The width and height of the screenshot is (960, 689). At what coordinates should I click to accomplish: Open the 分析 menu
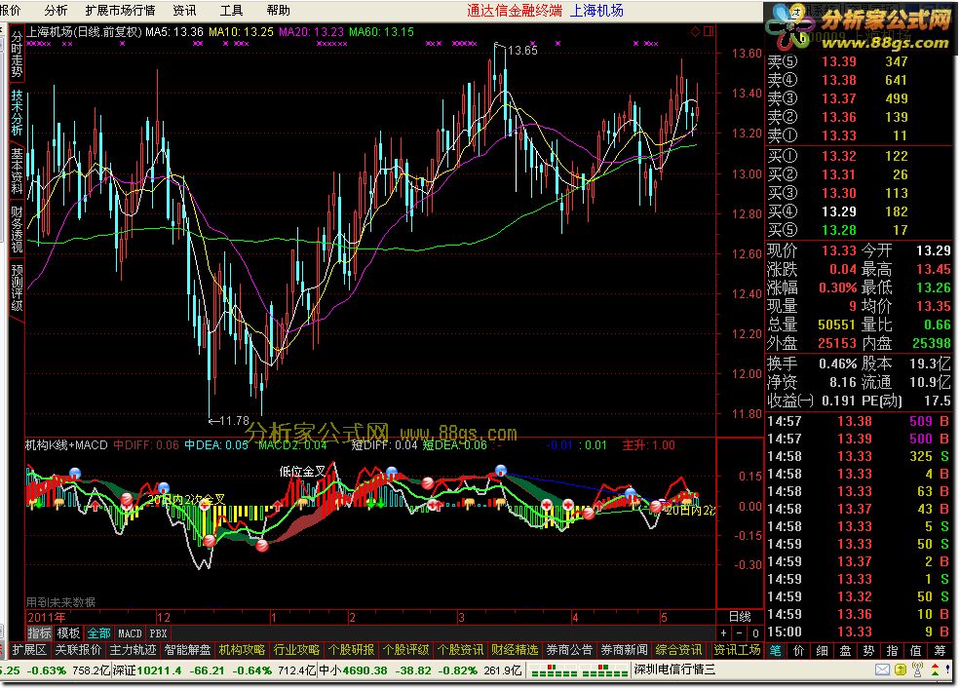[56, 11]
